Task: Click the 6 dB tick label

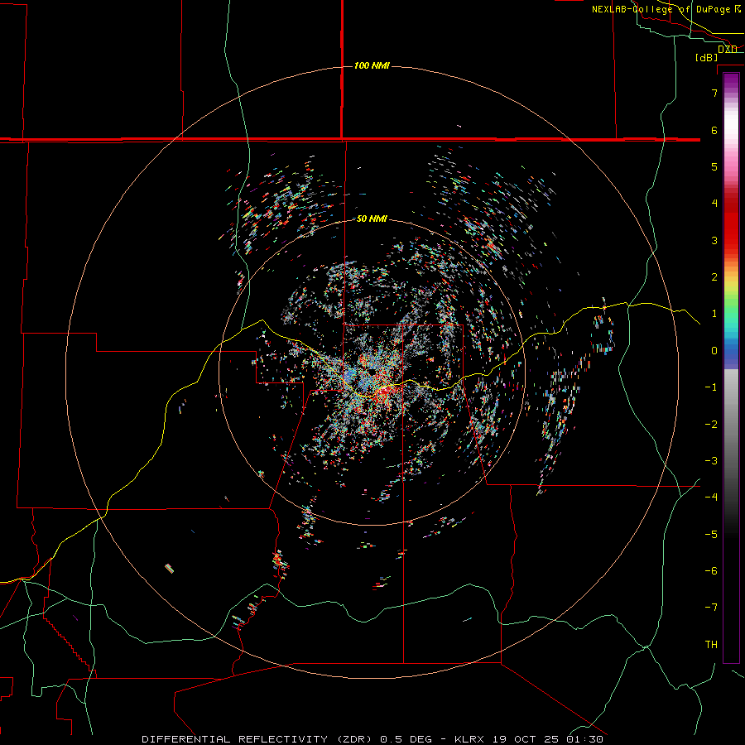Action: point(714,130)
